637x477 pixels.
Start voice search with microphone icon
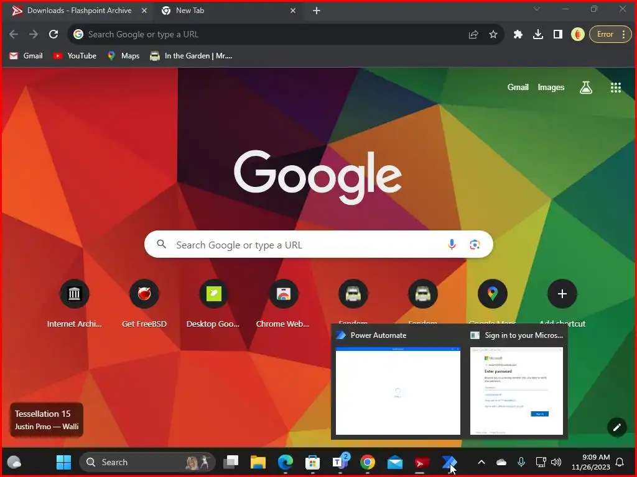(452, 245)
